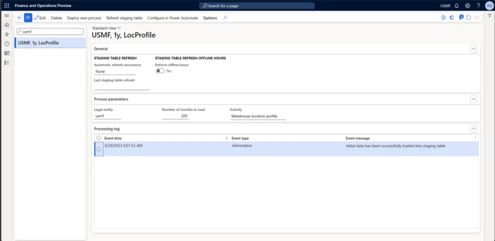Viewport: 495px width, 241px height.
Task: Click the sort arrow on the Event time column
Action: pos(226,138)
